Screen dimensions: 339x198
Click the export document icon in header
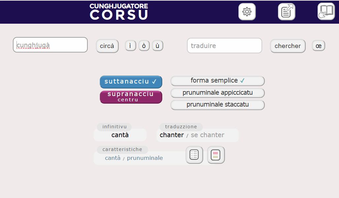click(x=287, y=12)
